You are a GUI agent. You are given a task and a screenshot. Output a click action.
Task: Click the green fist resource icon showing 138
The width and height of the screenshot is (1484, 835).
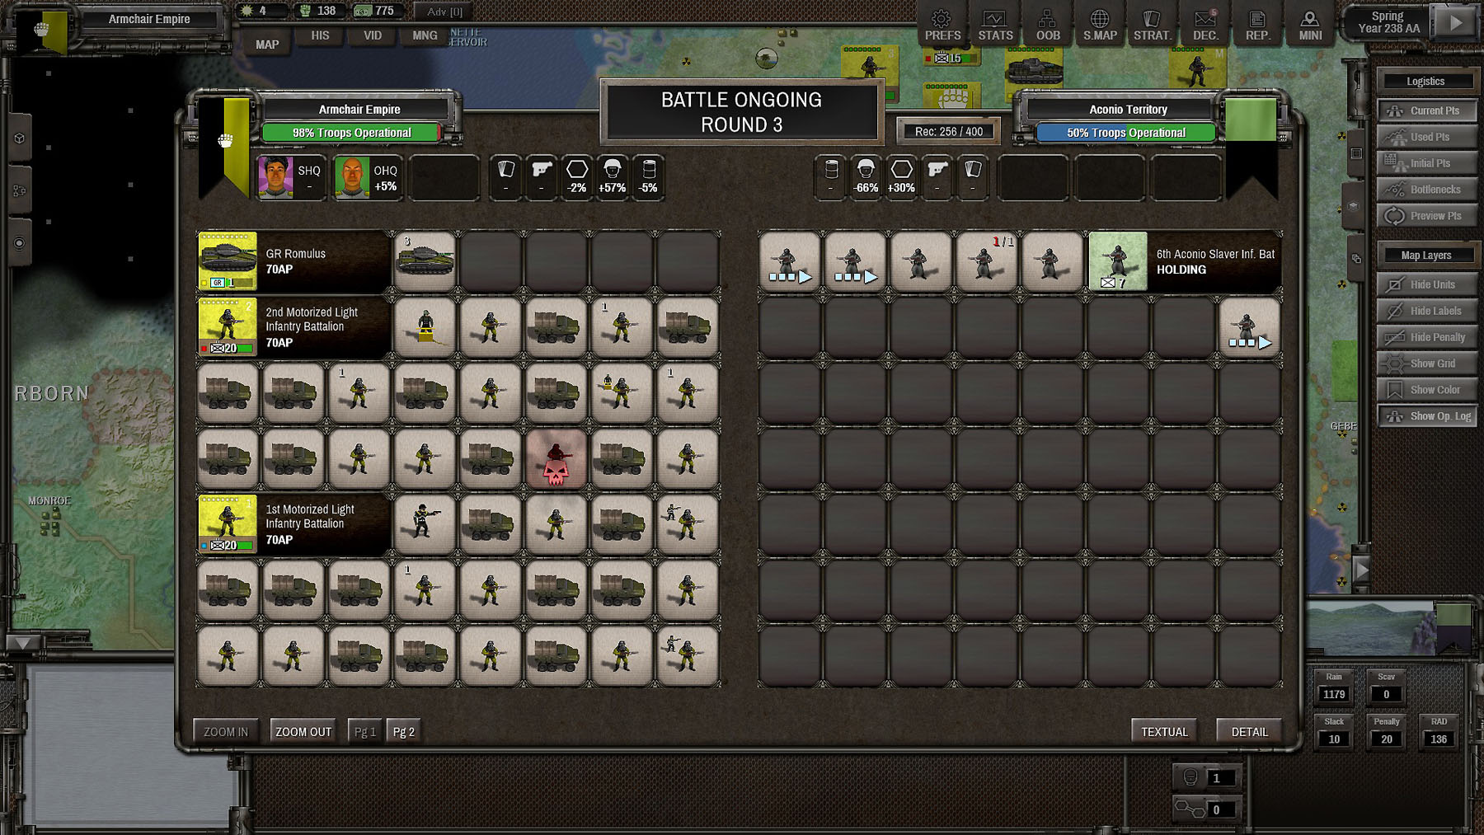point(305,11)
